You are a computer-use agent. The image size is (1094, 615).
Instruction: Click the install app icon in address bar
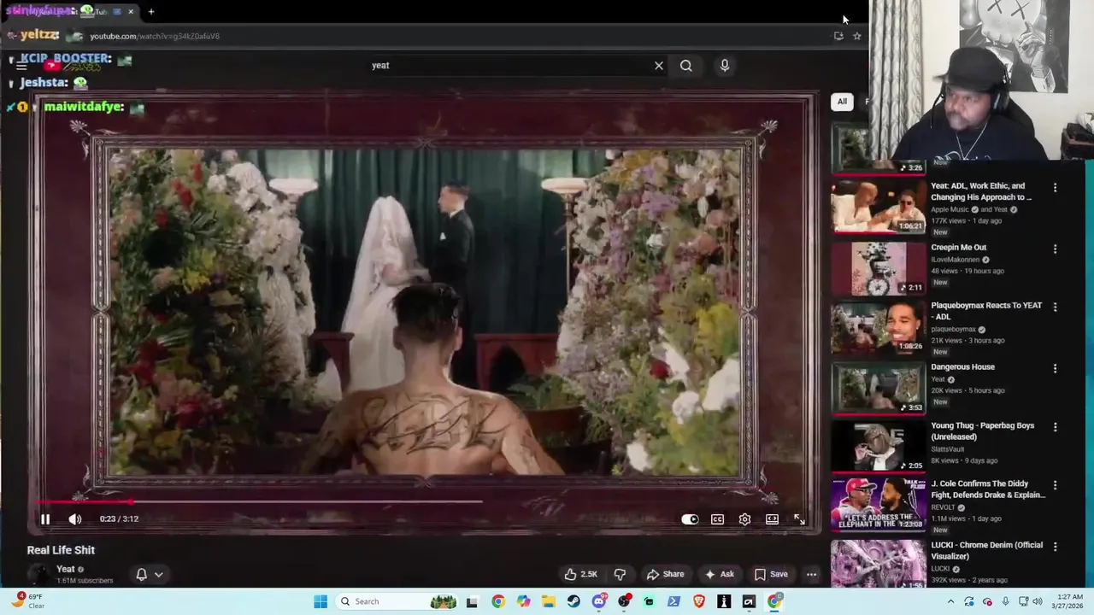pyautogui.click(x=838, y=36)
